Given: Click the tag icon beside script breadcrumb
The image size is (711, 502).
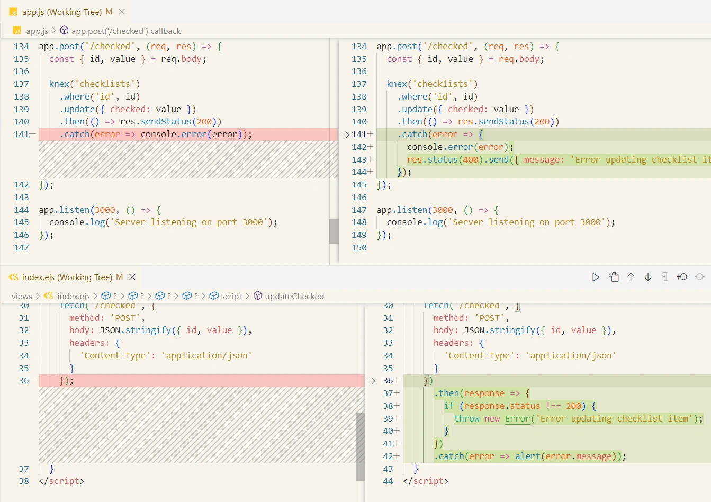Looking at the screenshot, I should (x=214, y=295).
